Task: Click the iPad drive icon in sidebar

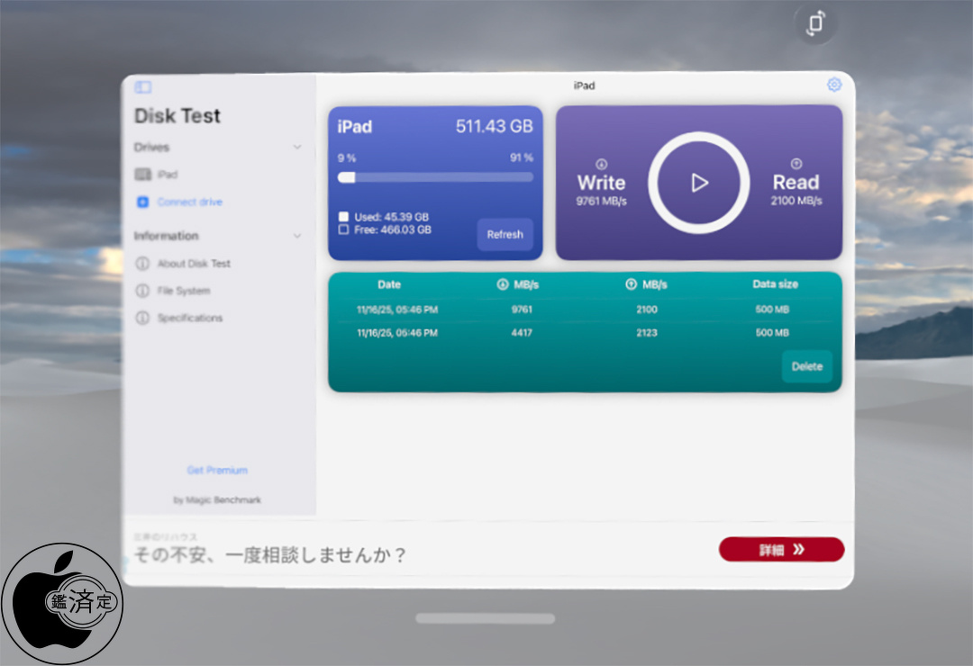Action: tap(142, 175)
